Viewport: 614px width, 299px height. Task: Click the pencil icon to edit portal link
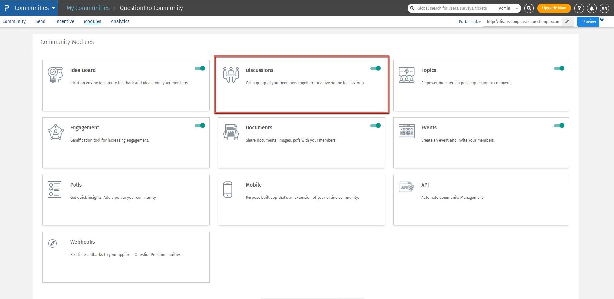tap(567, 22)
